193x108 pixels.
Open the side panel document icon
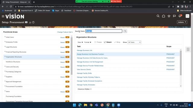coord(188,49)
